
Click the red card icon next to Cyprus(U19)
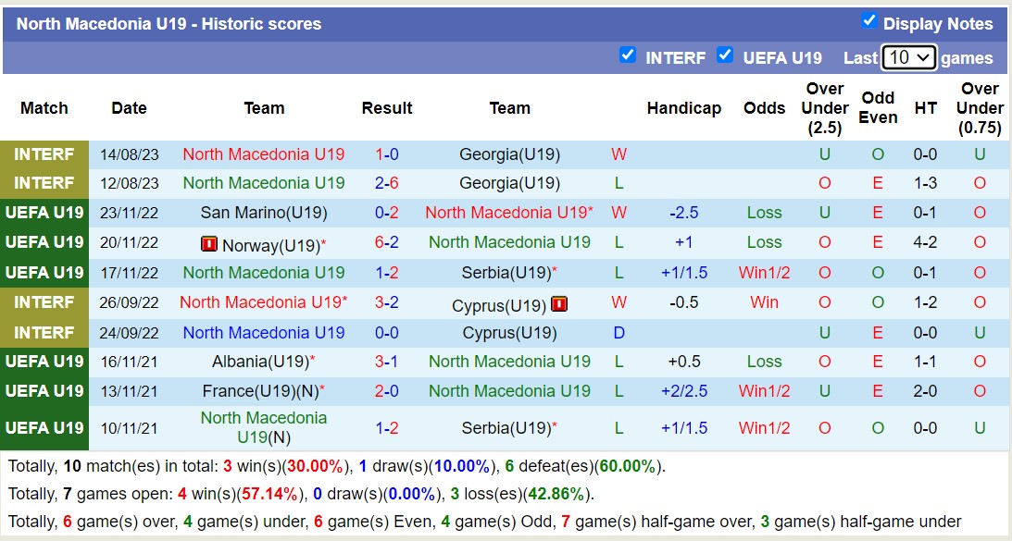(x=558, y=304)
